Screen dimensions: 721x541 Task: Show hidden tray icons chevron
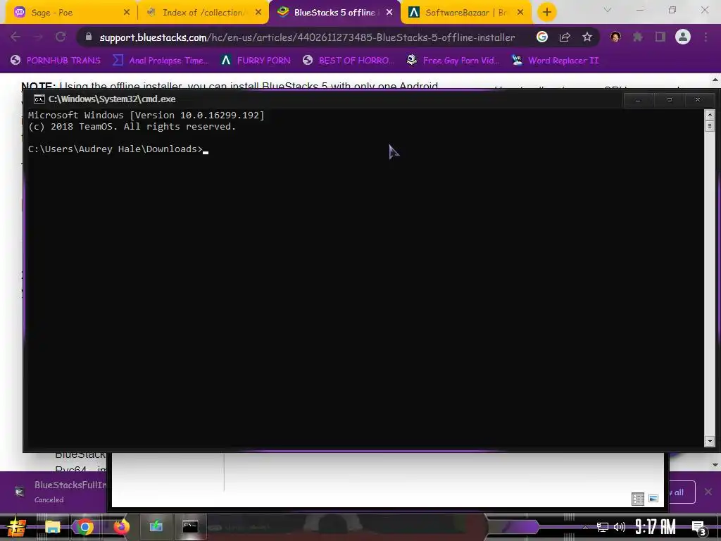point(585,527)
